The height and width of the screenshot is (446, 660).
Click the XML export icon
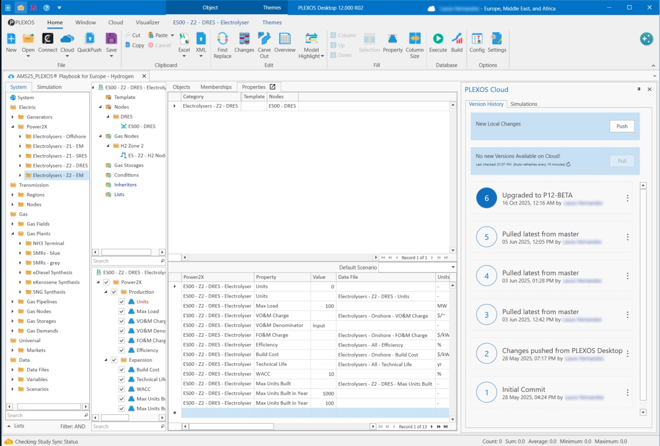(201, 42)
